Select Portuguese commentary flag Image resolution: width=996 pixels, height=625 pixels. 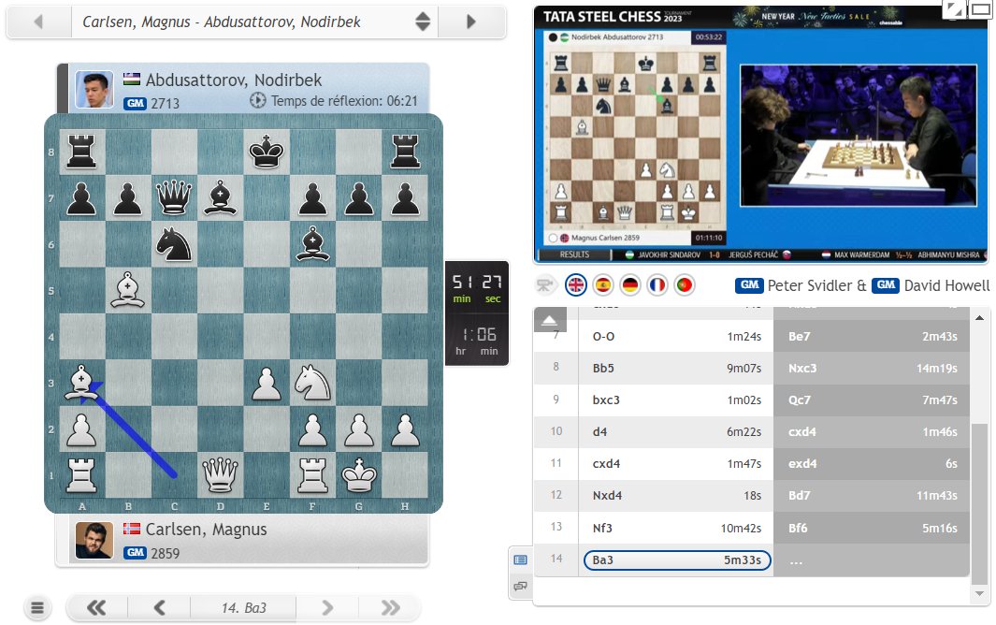[685, 284]
